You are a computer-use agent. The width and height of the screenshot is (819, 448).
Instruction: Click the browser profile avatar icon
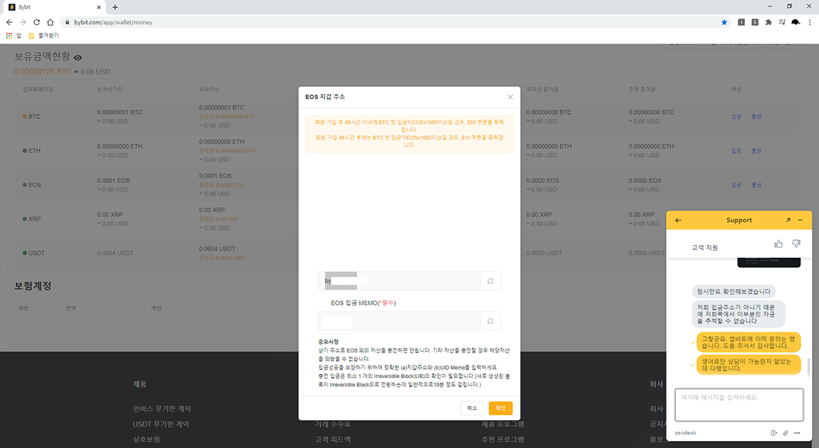(795, 22)
